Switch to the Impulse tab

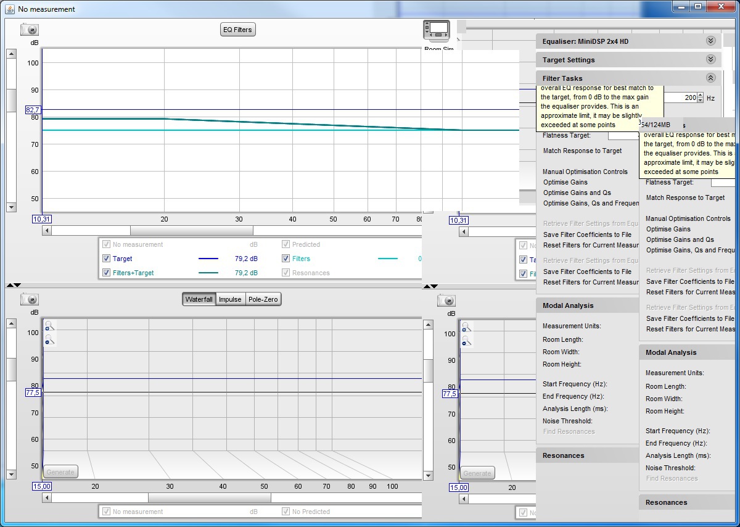coord(230,299)
